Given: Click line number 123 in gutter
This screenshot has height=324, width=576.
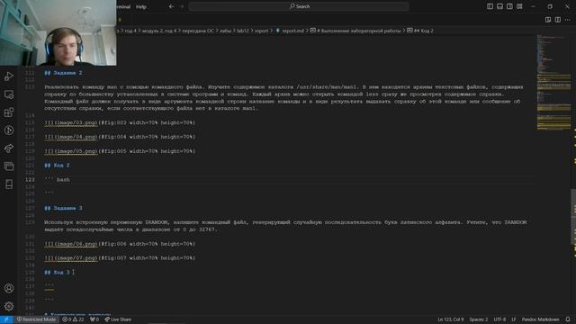Looking at the screenshot, I should tap(30, 180).
